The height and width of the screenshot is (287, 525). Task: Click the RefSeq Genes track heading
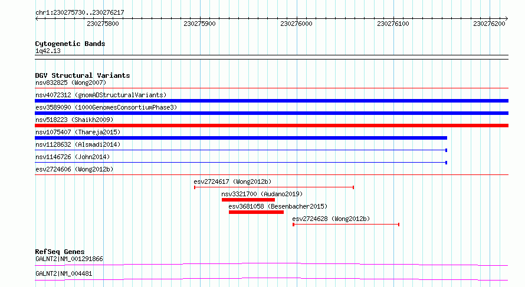click(x=60, y=252)
